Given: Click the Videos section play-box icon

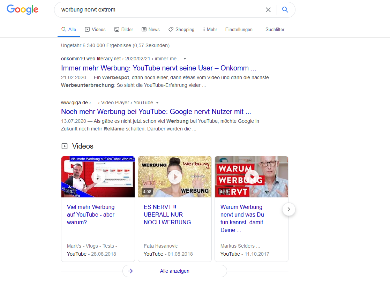Looking at the screenshot, I should (x=65, y=146).
